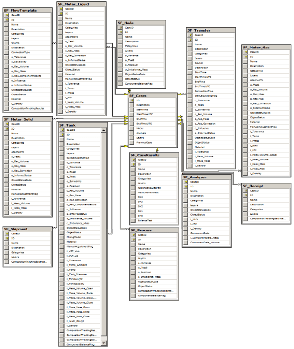This screenshot has width=294, height=349.
Task: Click the CaseID key icon in SF_CaseResults
Action: click(134, 160)
